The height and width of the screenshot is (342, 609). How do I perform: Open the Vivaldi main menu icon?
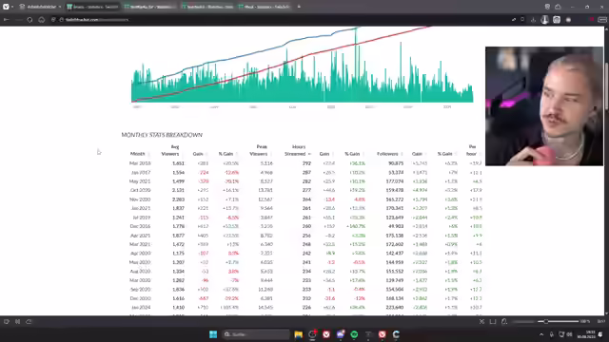click(6, 7)
